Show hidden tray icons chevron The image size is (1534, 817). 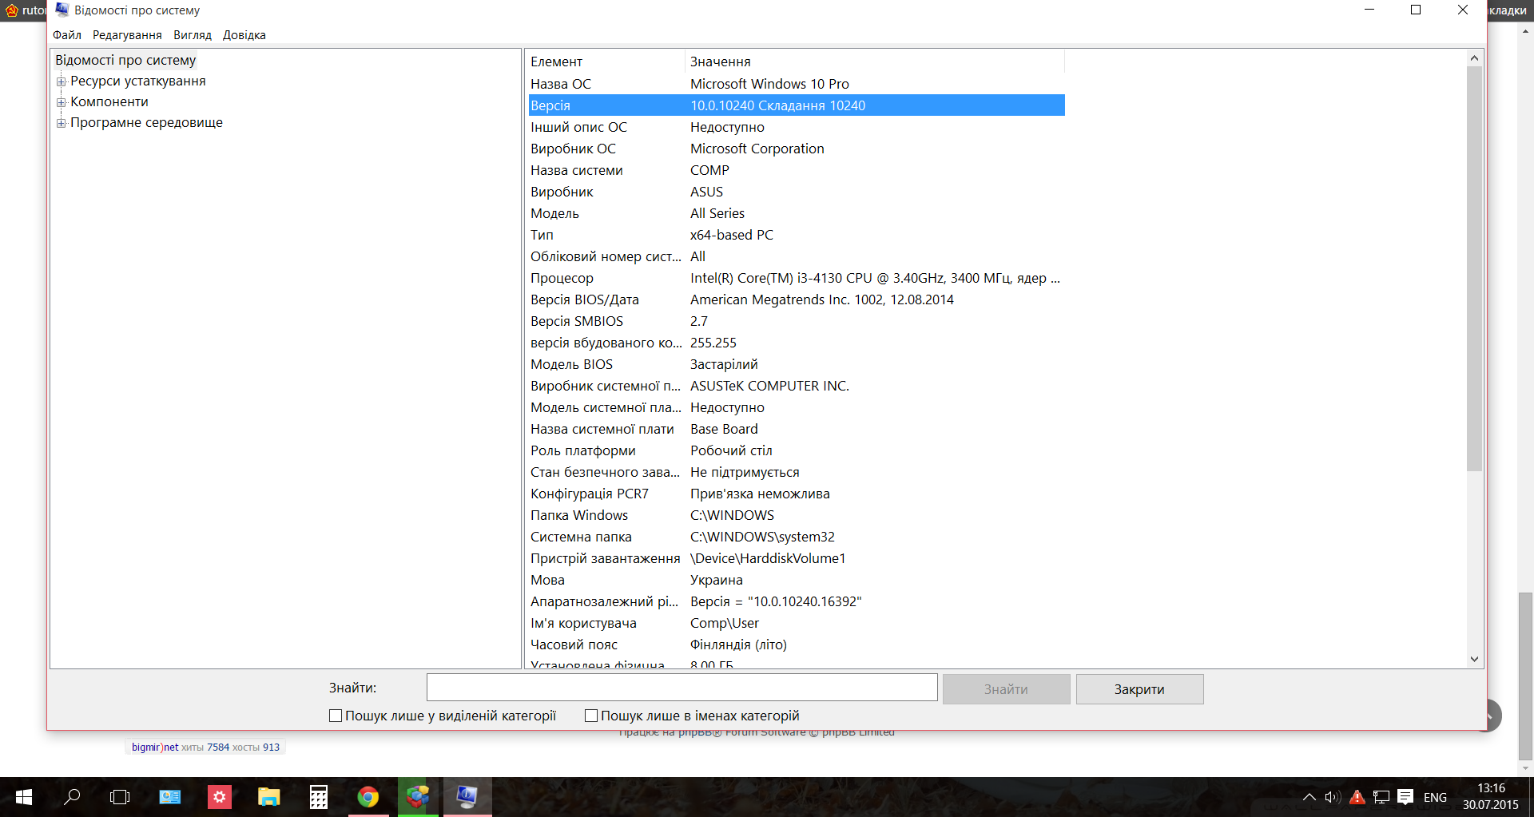point(1309,797)
